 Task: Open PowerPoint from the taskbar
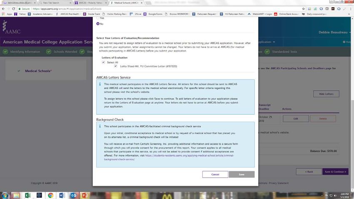pyautogui.click(x=85, y=195)
